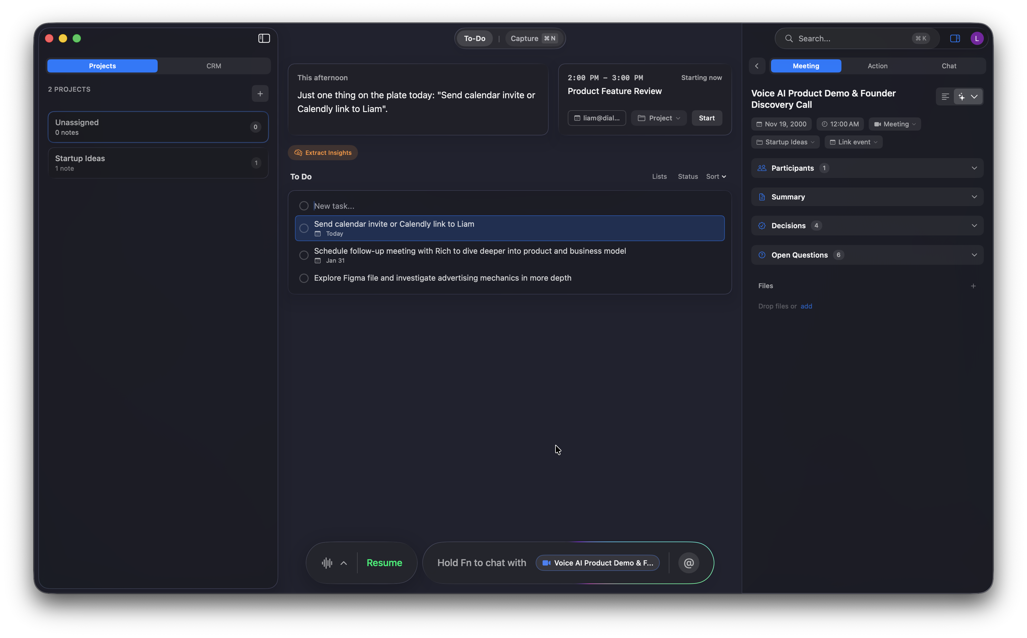
Task: Click the plus icon next to Files
Action: click(973, 286)
